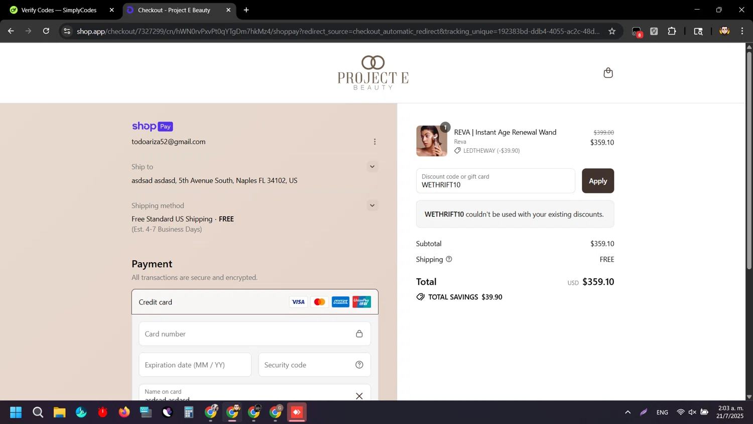Click the UnionPay logo
Viewport: 753px width, 424px height.
coord(361,302)
